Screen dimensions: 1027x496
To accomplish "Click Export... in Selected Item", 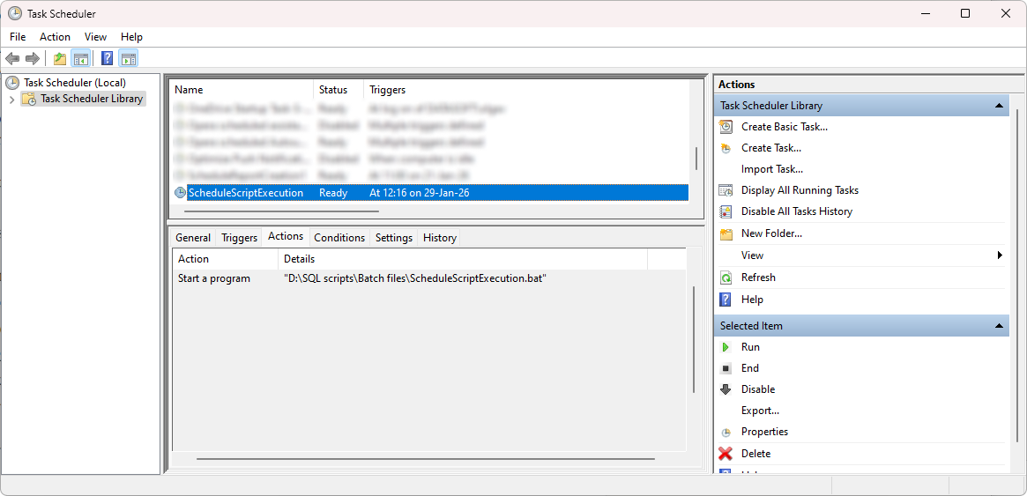I will click(761, 411).
